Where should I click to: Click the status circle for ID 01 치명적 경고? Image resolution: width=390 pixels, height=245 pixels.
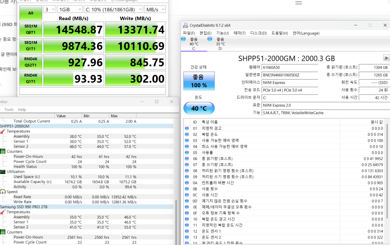[x=187, y=128]
